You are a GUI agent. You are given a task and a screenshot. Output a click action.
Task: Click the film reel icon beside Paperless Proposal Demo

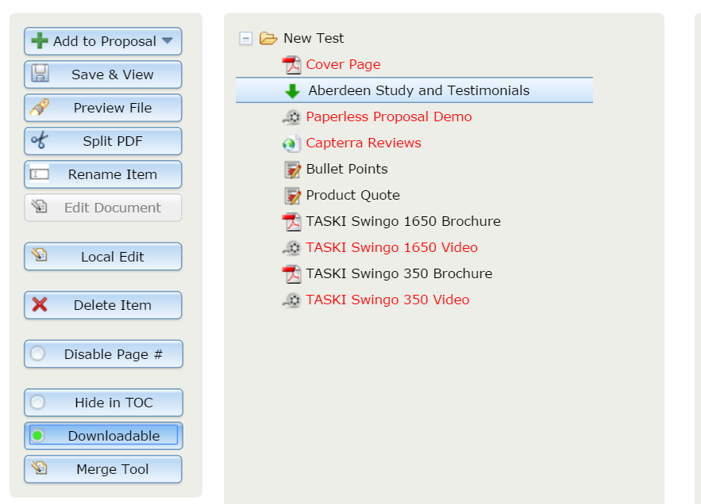292,117
